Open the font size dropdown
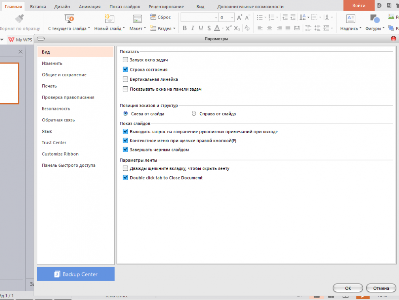The width and height of the screenshot is (399, 300). tap(232, 17)
